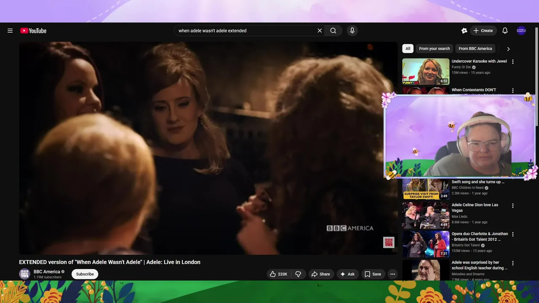Click the BBC America channel avatar
Image resolution: width=539 pixels, height=303 pixels.
(25, 274)
